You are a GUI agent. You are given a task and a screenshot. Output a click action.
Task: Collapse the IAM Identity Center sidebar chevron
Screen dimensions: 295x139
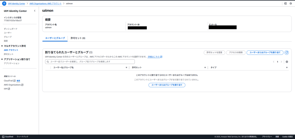click(35, 11)
